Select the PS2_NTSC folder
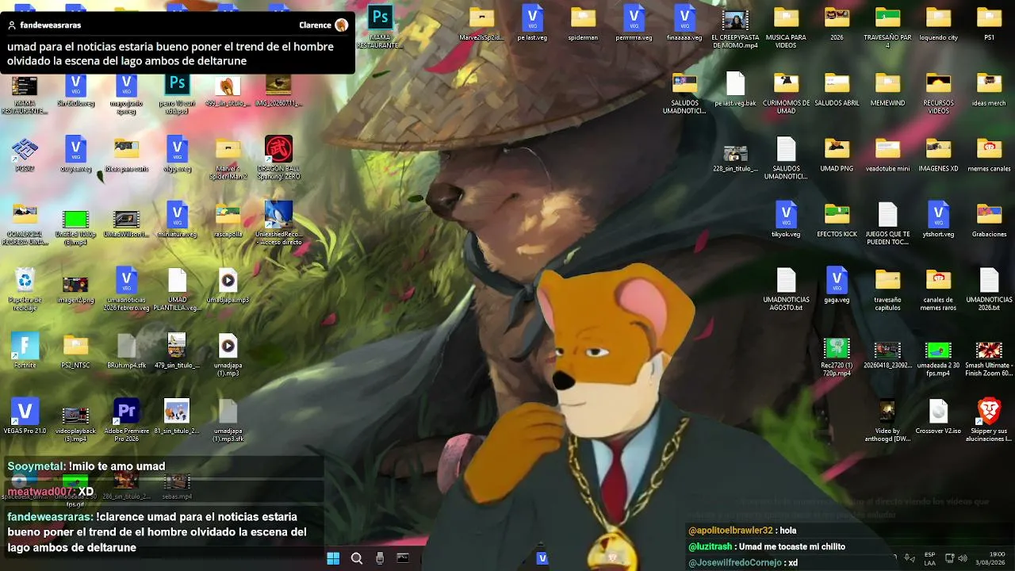Image resolution: width=1015 pixels, height=571 pixels. (75, 351)
